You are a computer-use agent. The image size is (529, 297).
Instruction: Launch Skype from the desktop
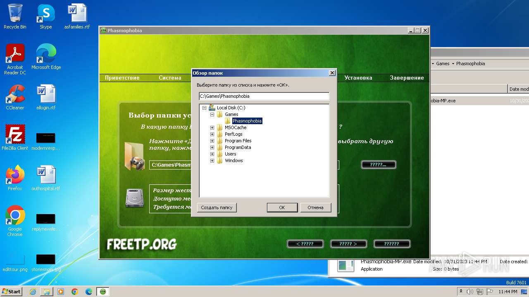pyautogui.click(x=45, y=16)
